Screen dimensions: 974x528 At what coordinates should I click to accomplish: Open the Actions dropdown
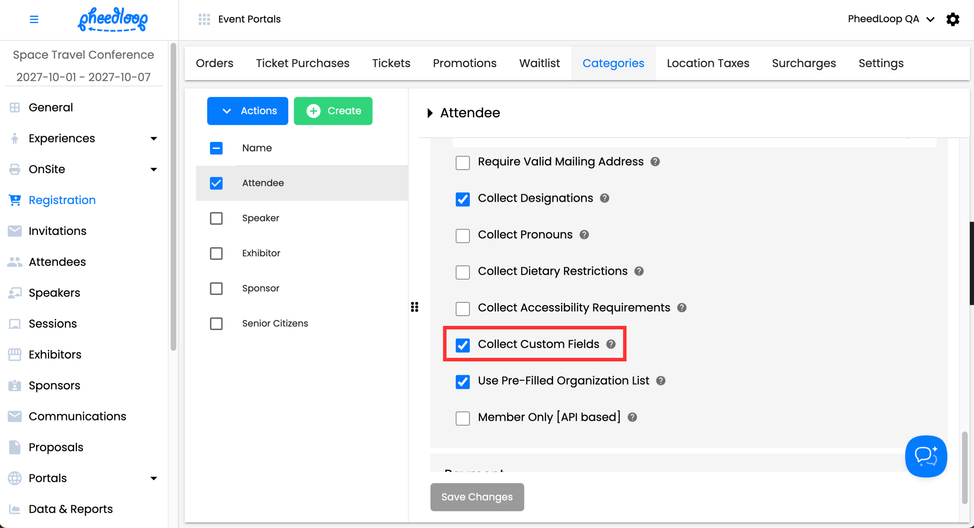tap(247, 111)
